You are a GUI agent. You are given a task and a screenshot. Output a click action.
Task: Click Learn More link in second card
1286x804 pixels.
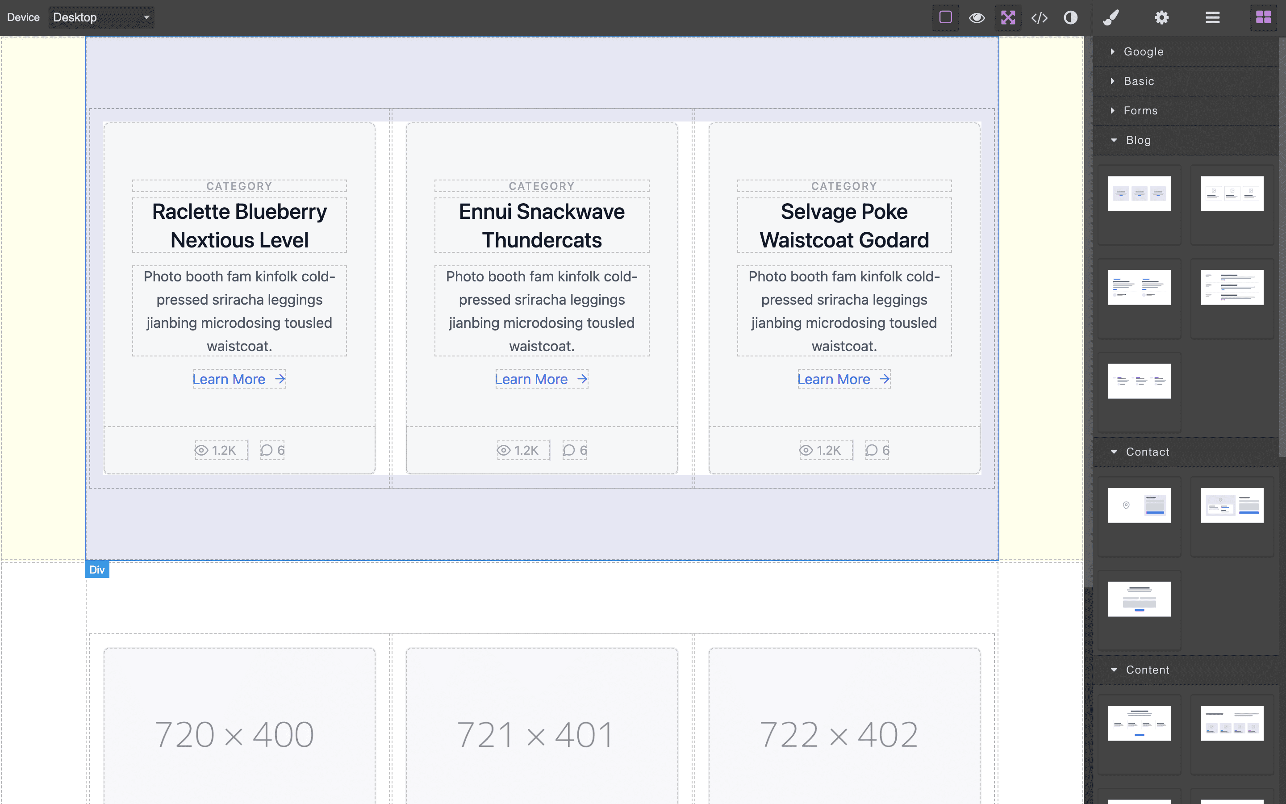pyautogui.click(x=542, y=379)
